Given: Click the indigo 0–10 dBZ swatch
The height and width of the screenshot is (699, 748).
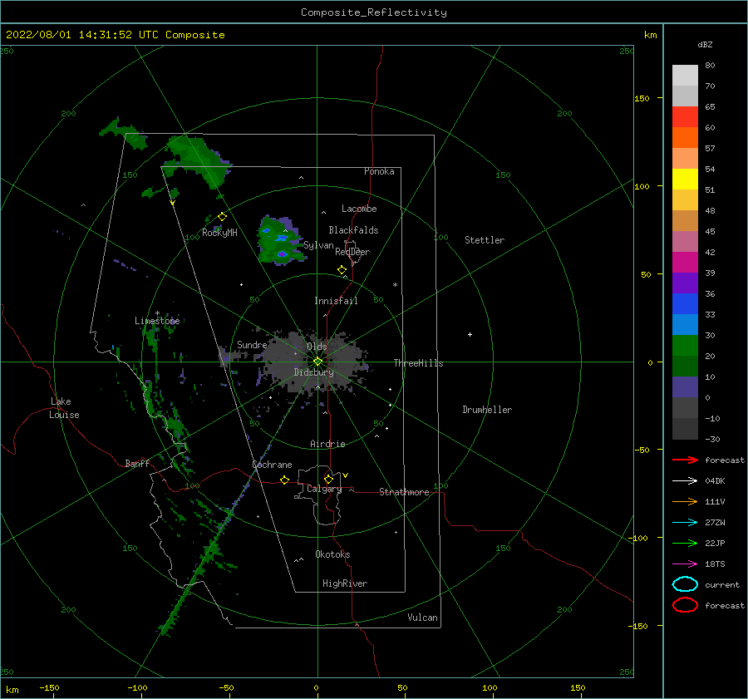Looking at the screenshot, I should point(685,386).
